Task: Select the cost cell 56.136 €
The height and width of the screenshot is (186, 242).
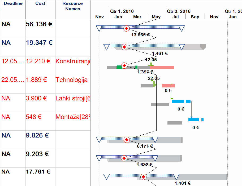Action: coord(39,24)
